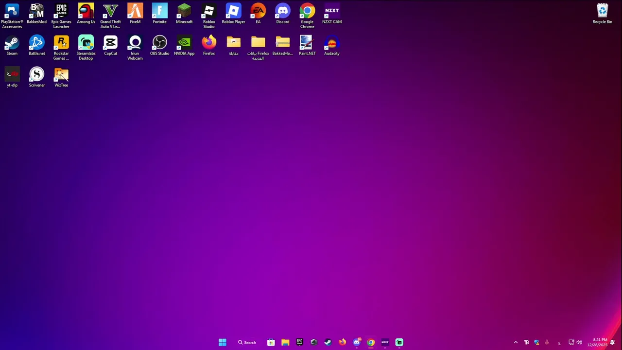Select the BakkesMod app shortcut icon
Screen dimensions: 622x350
[36, 14]
